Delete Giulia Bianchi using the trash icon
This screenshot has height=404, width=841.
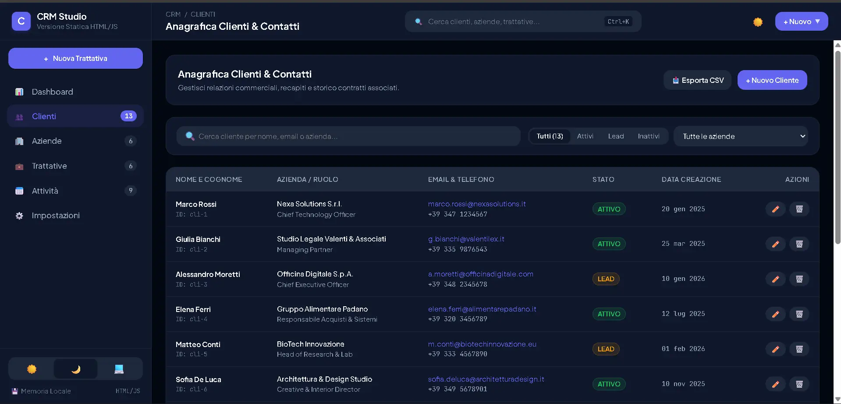pyautogui.click(x=799, y=244)
